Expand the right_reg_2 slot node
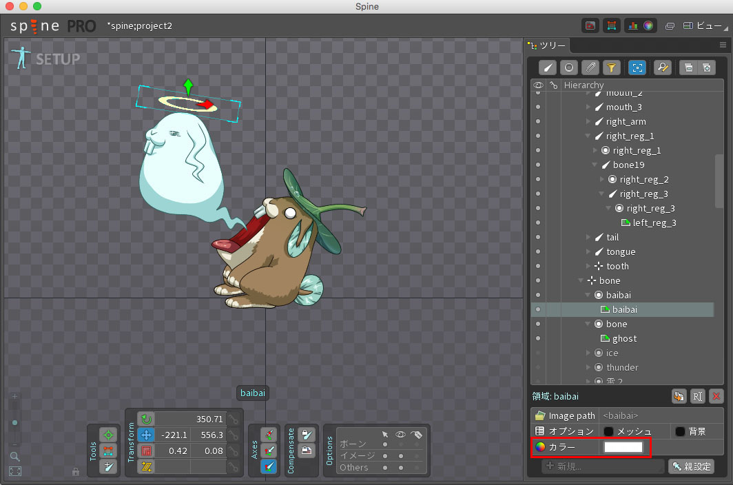This screenshot has width=733, height=485. [x=602, y=179]
